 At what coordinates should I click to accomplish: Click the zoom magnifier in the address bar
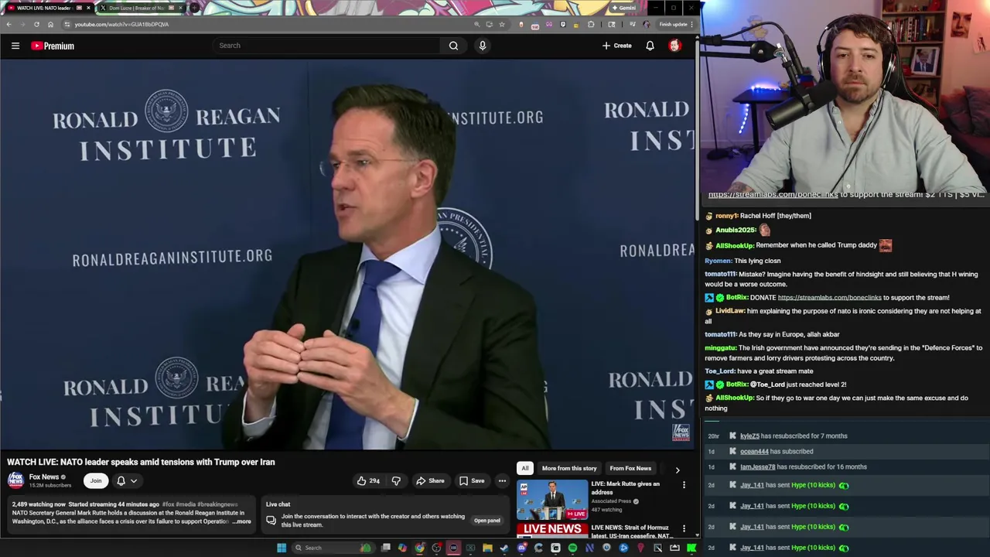(476, 24)
